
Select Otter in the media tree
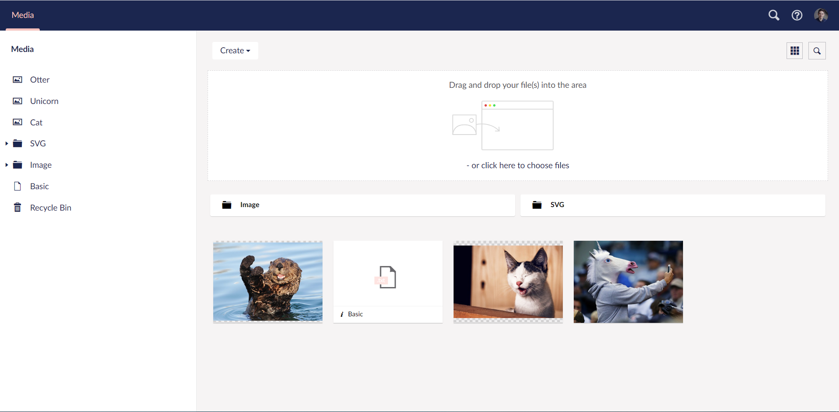(40, 80)
